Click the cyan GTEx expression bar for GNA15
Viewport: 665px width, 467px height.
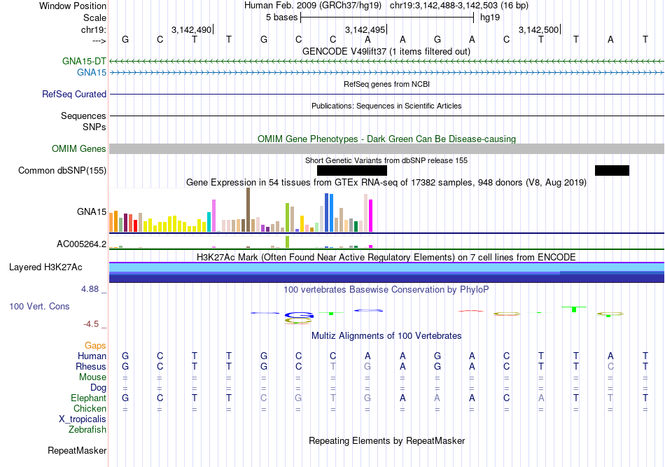(x=209, y=222)
